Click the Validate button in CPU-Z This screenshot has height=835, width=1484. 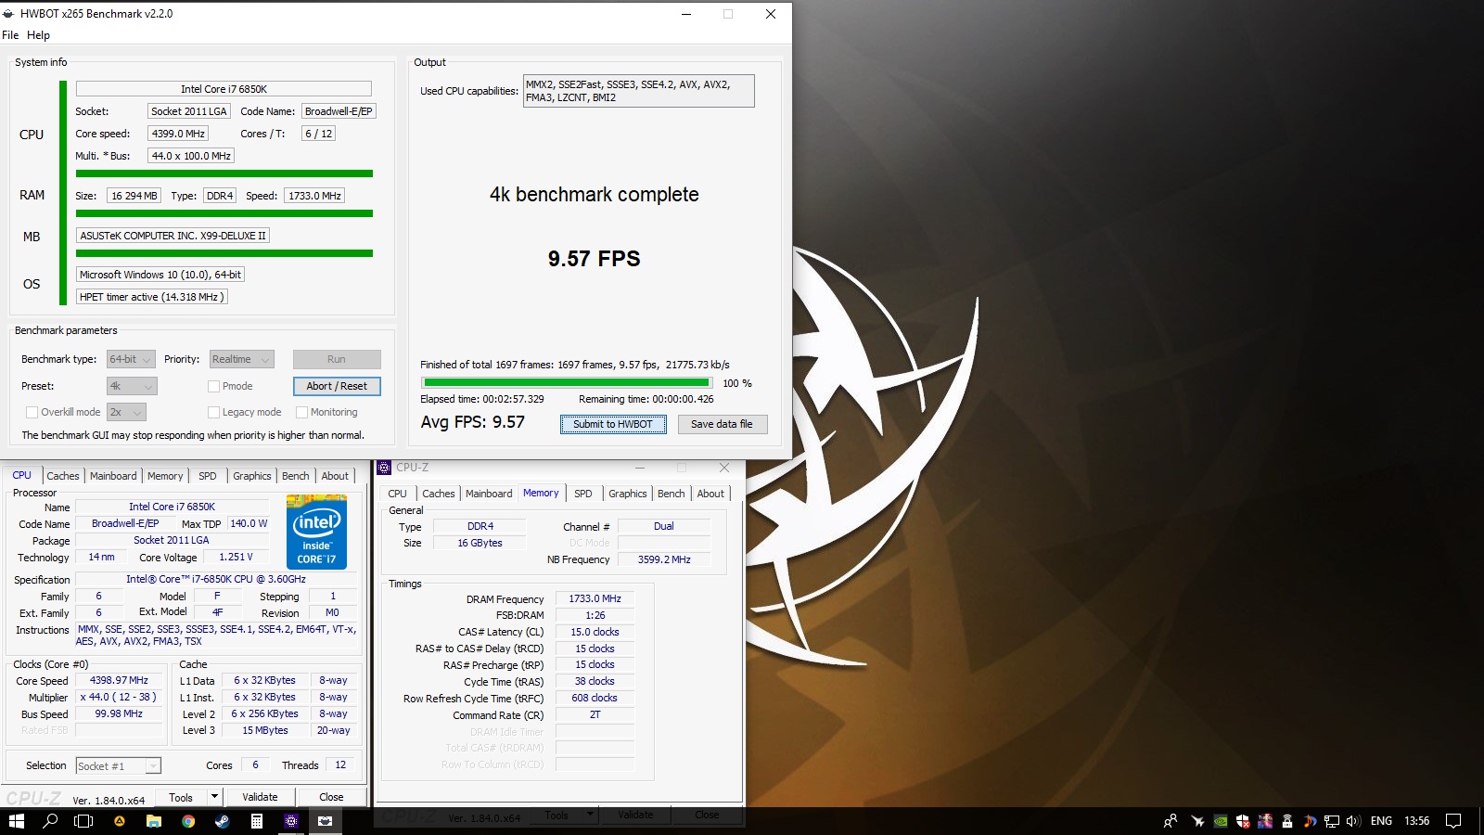[x=260, y=797]
